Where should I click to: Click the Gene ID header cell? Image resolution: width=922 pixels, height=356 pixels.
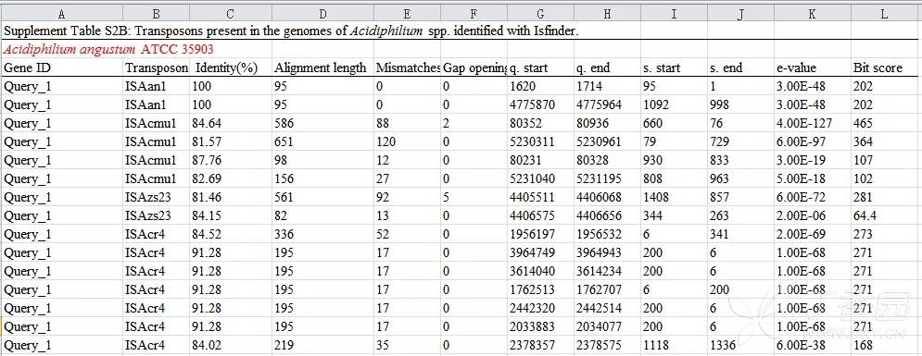pyautogui.click(x=62, y=68)
